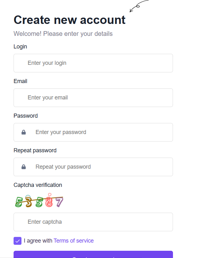Click the lock icon in Password field
This screenshot has height=258, width=208.
pyautogui.click(x=24, y=132)
